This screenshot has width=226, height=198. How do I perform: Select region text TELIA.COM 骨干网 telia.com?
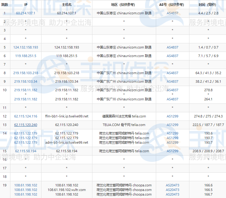pyautogui.click(x=124, y=125)
